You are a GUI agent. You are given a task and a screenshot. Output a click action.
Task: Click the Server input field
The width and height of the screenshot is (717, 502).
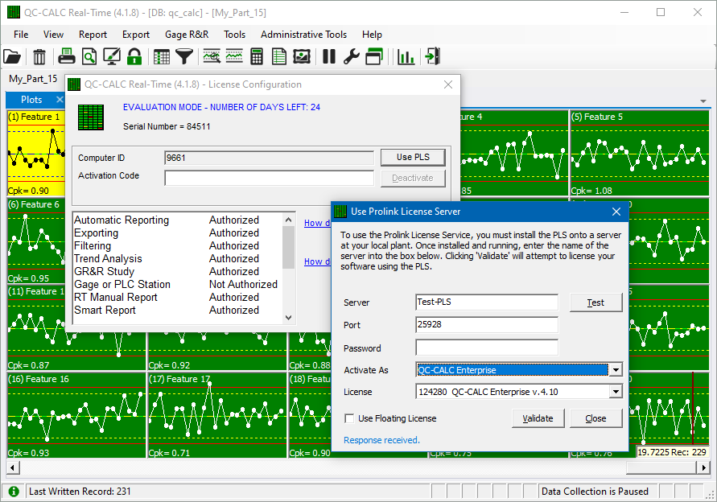coord(487,302)
